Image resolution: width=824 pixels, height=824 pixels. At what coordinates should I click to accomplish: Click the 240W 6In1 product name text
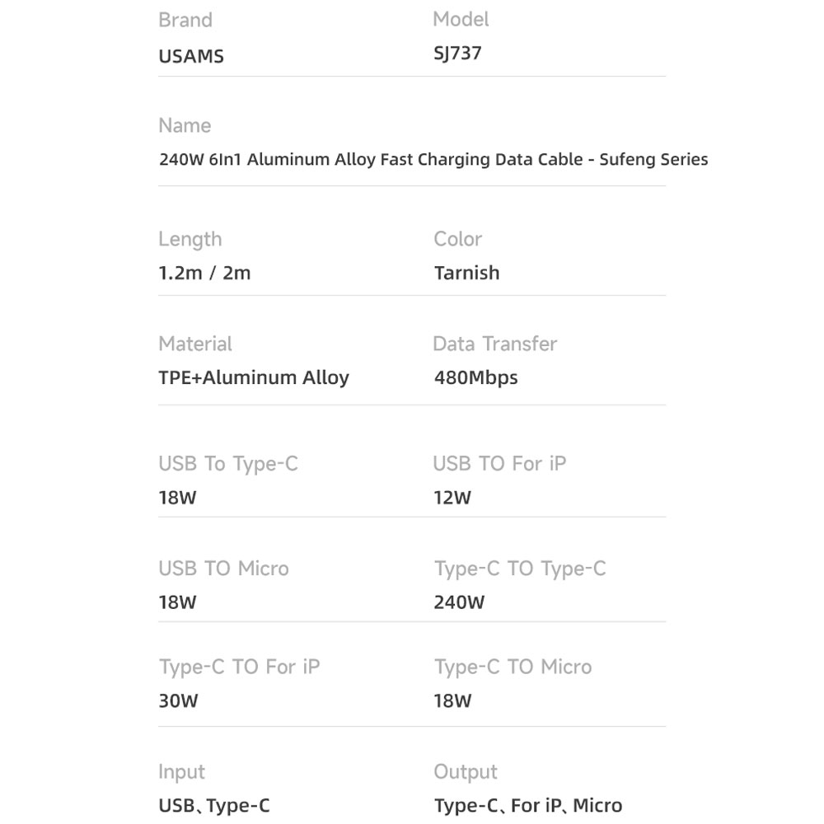[433, 159]
